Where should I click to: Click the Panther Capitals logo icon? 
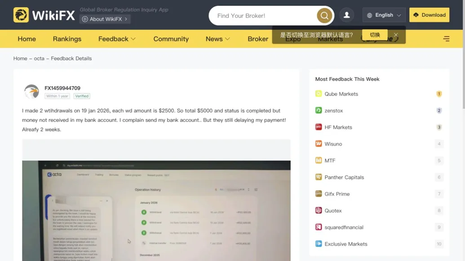pos(319,177)
